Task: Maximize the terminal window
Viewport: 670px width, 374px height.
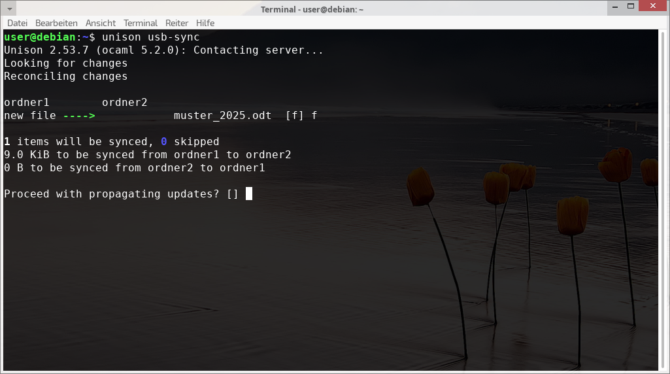Action: 631,7
